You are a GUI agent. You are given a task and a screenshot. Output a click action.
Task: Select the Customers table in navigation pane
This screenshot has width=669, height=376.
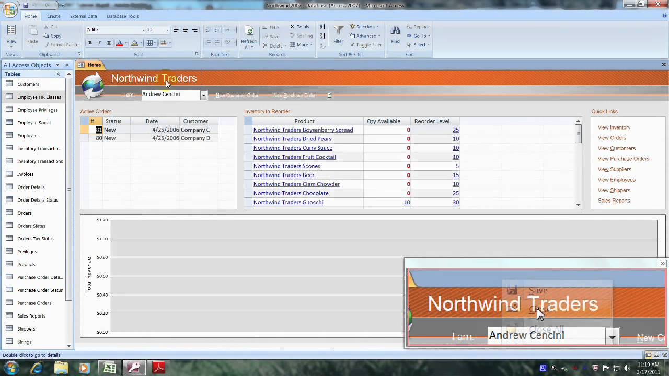click(x=28, y=84)
